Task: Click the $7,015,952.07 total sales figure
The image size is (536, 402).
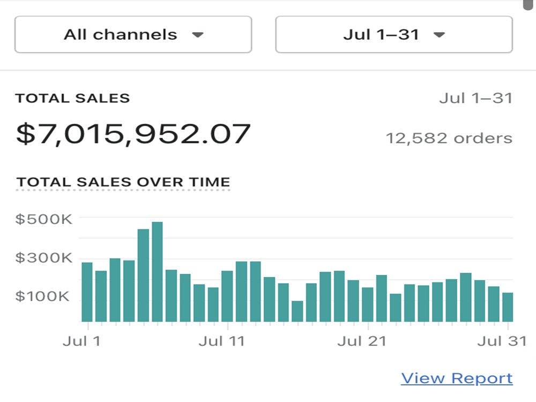Action: (133, 134)
